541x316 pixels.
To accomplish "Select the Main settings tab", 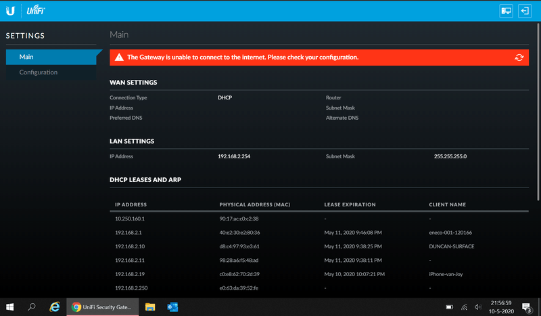I will pyautogui.click(x=51, y=57).
